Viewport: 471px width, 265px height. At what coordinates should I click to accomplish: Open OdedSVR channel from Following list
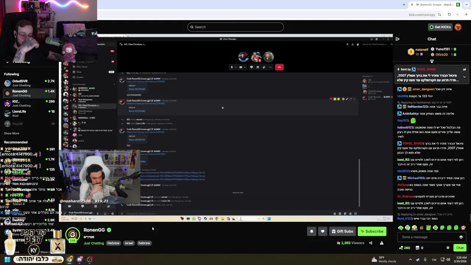29,83
